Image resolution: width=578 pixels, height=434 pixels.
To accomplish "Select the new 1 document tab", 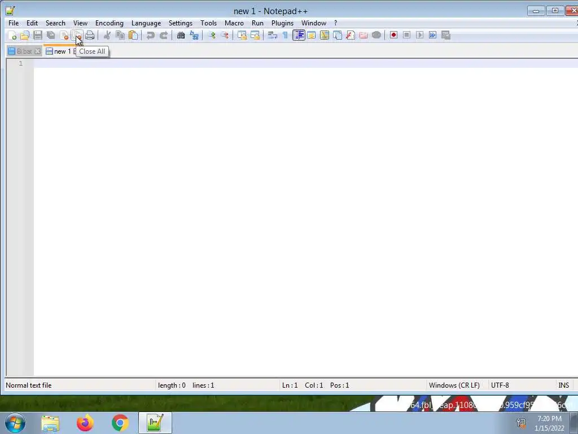I will click(59, 51).
